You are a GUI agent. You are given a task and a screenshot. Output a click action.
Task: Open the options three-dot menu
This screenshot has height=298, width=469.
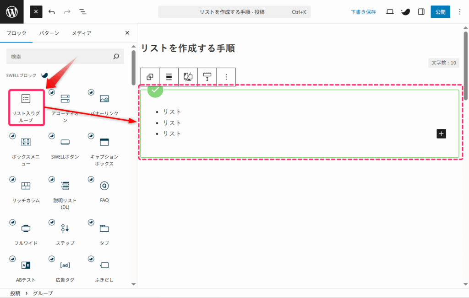pyautogui.click(x=460, y=11)
